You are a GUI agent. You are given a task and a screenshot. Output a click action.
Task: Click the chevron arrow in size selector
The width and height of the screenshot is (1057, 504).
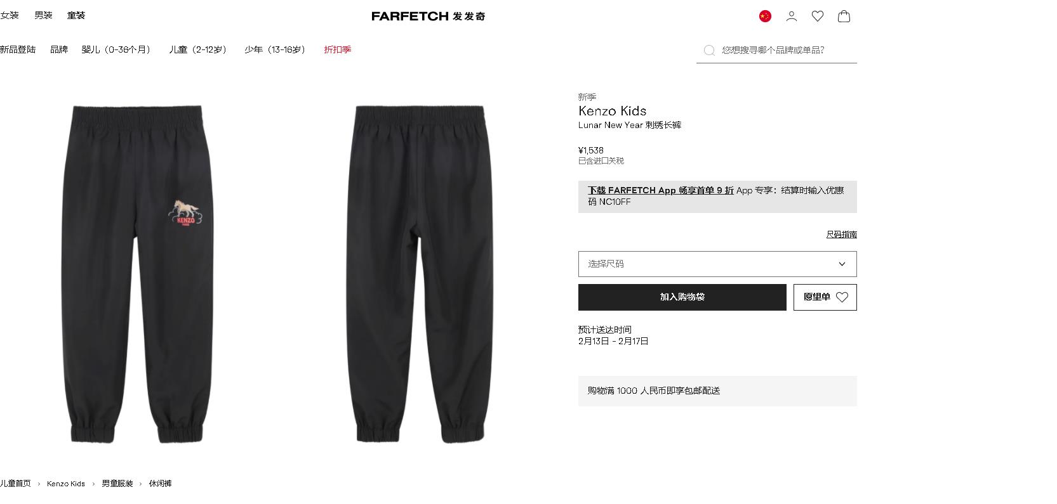click(x=842, y=264)
